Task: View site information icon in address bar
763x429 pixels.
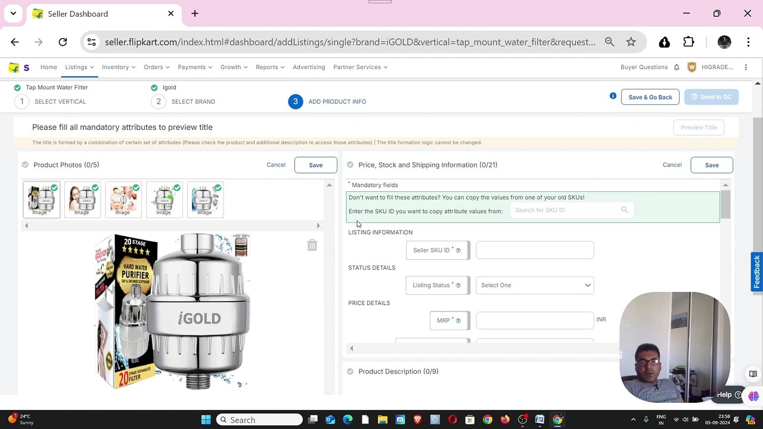Action: tap(91, 42)
